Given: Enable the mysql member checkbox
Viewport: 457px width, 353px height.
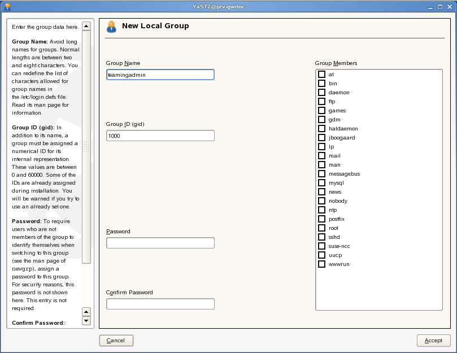Looking at the screenshot, I should (321, 183).
